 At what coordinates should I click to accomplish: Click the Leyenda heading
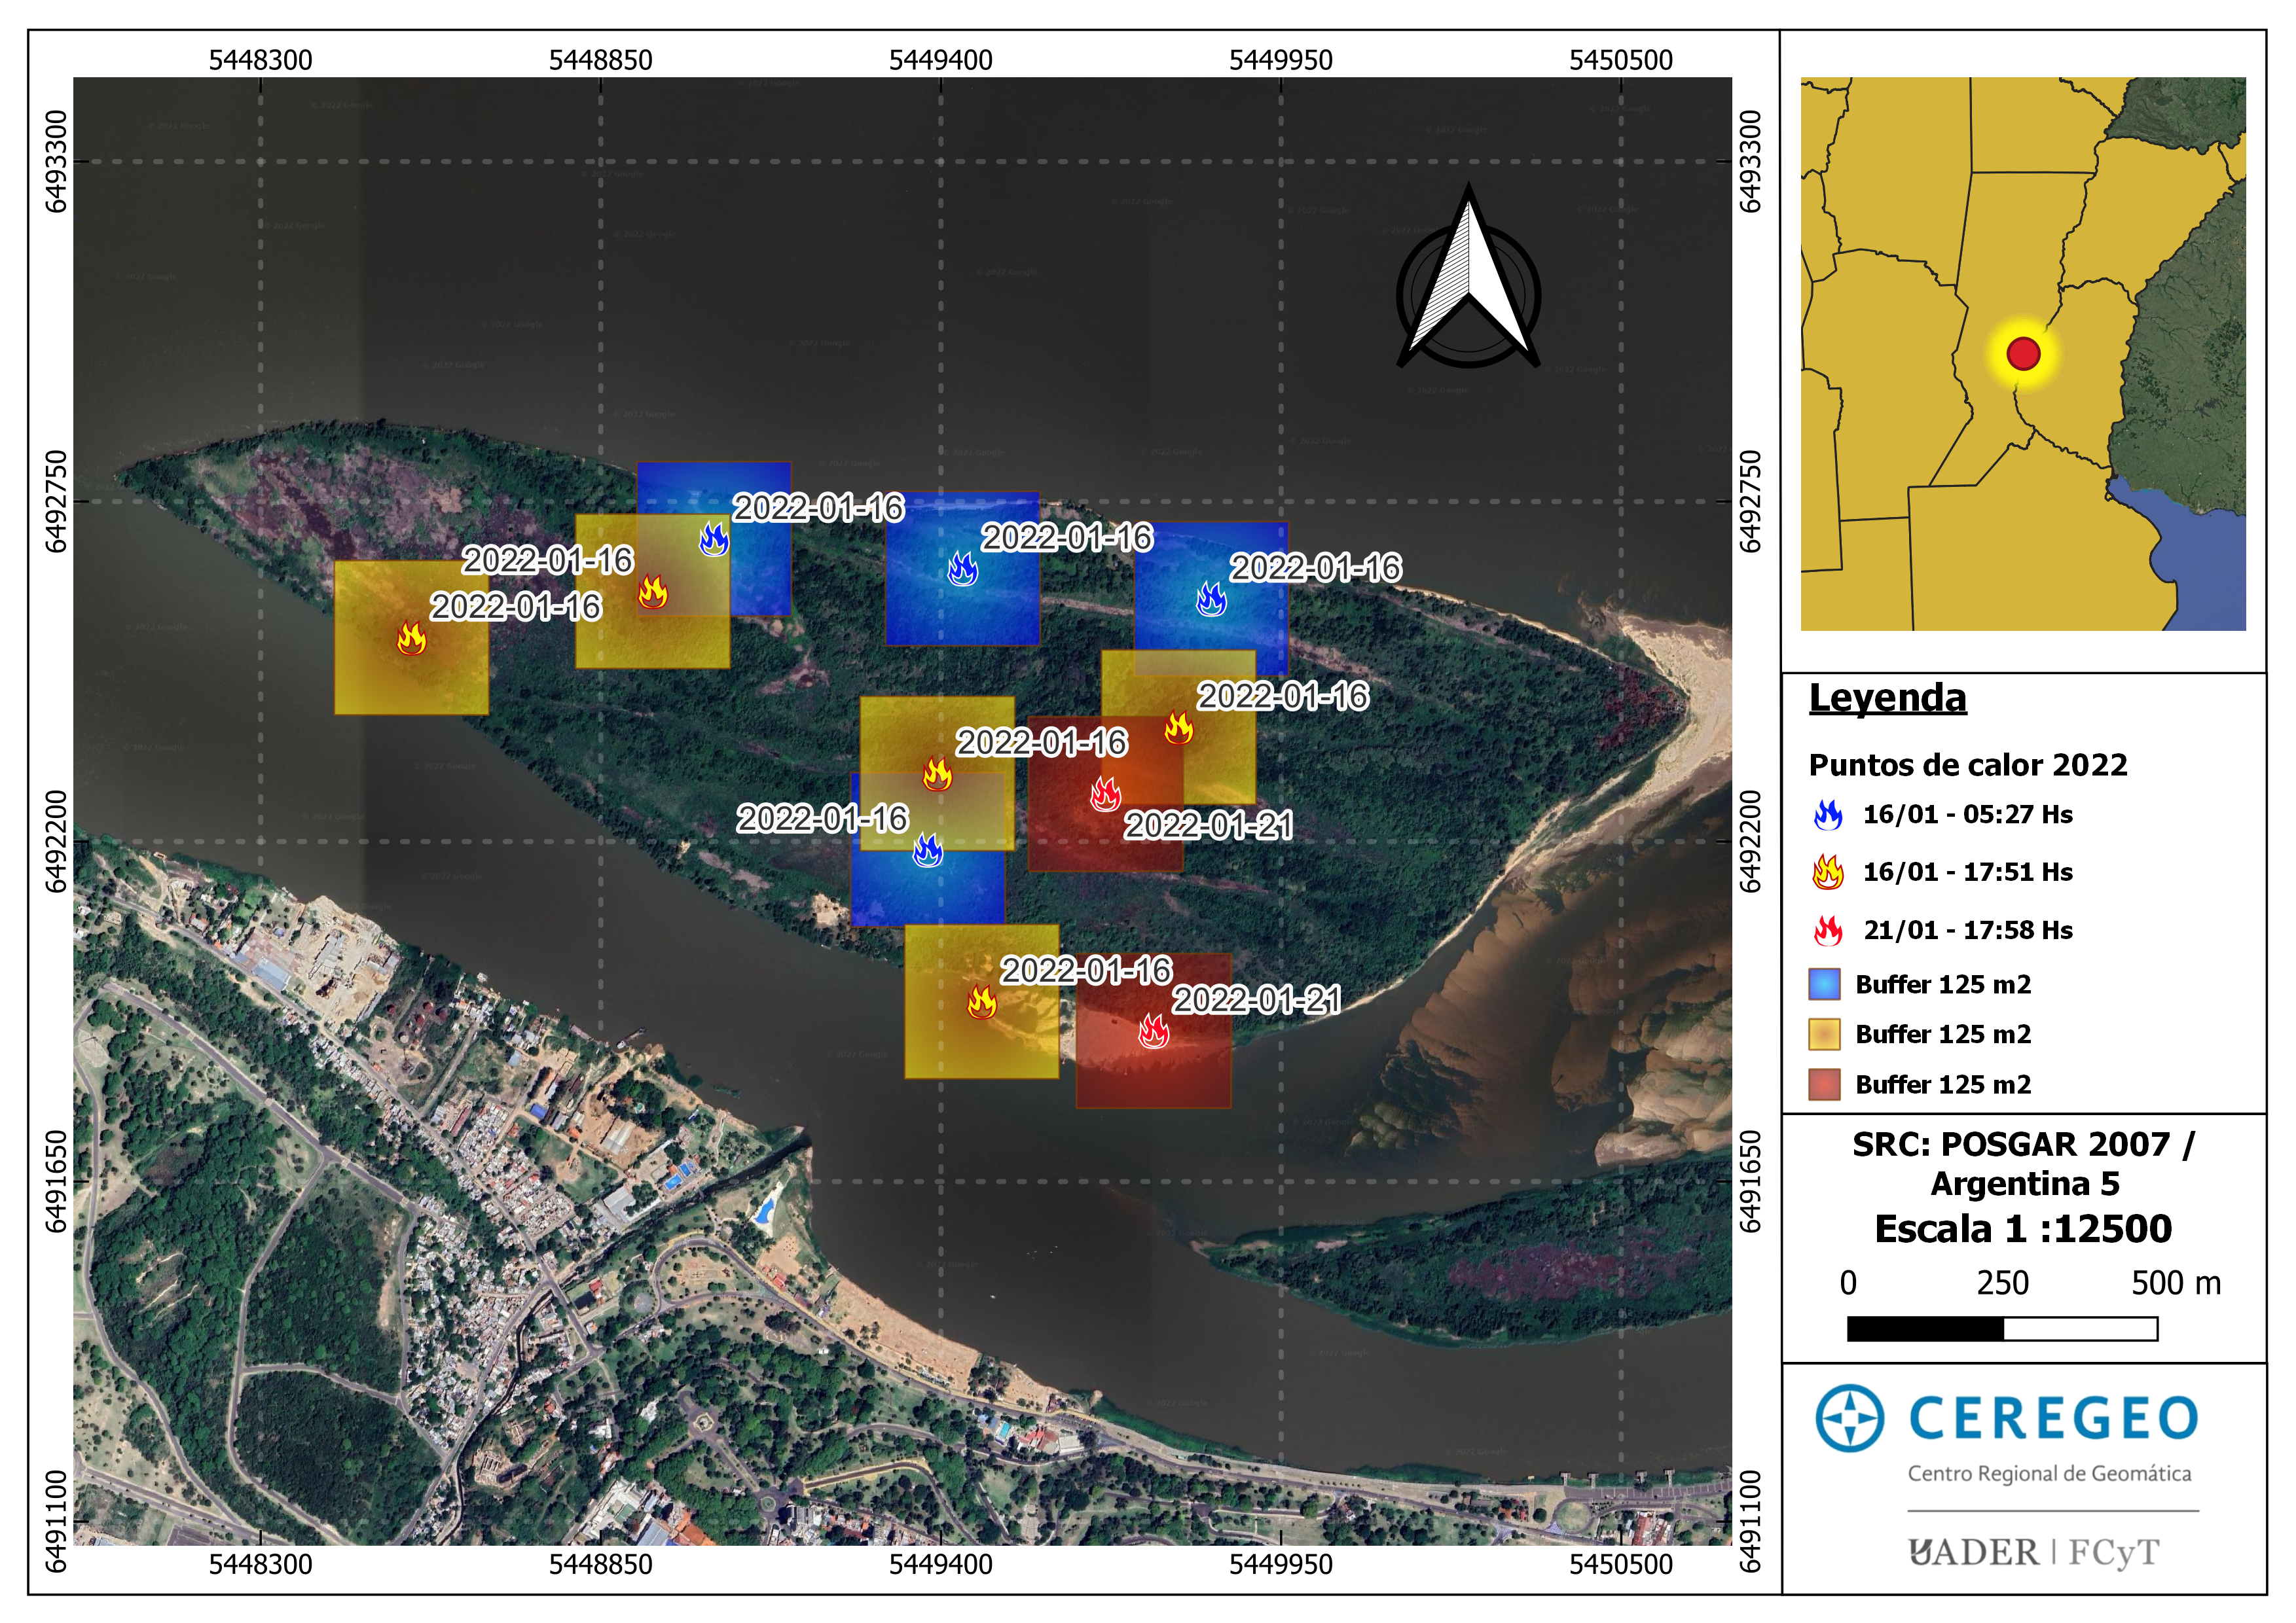coord(1887,698)
